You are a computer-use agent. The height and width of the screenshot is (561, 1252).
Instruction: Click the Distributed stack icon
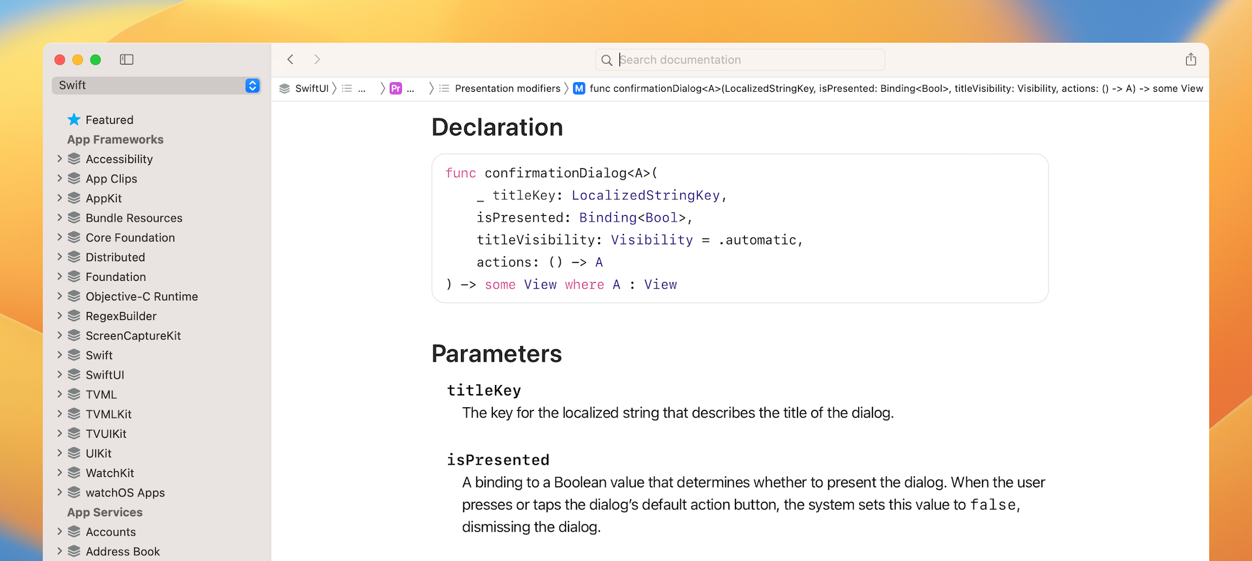74,257
